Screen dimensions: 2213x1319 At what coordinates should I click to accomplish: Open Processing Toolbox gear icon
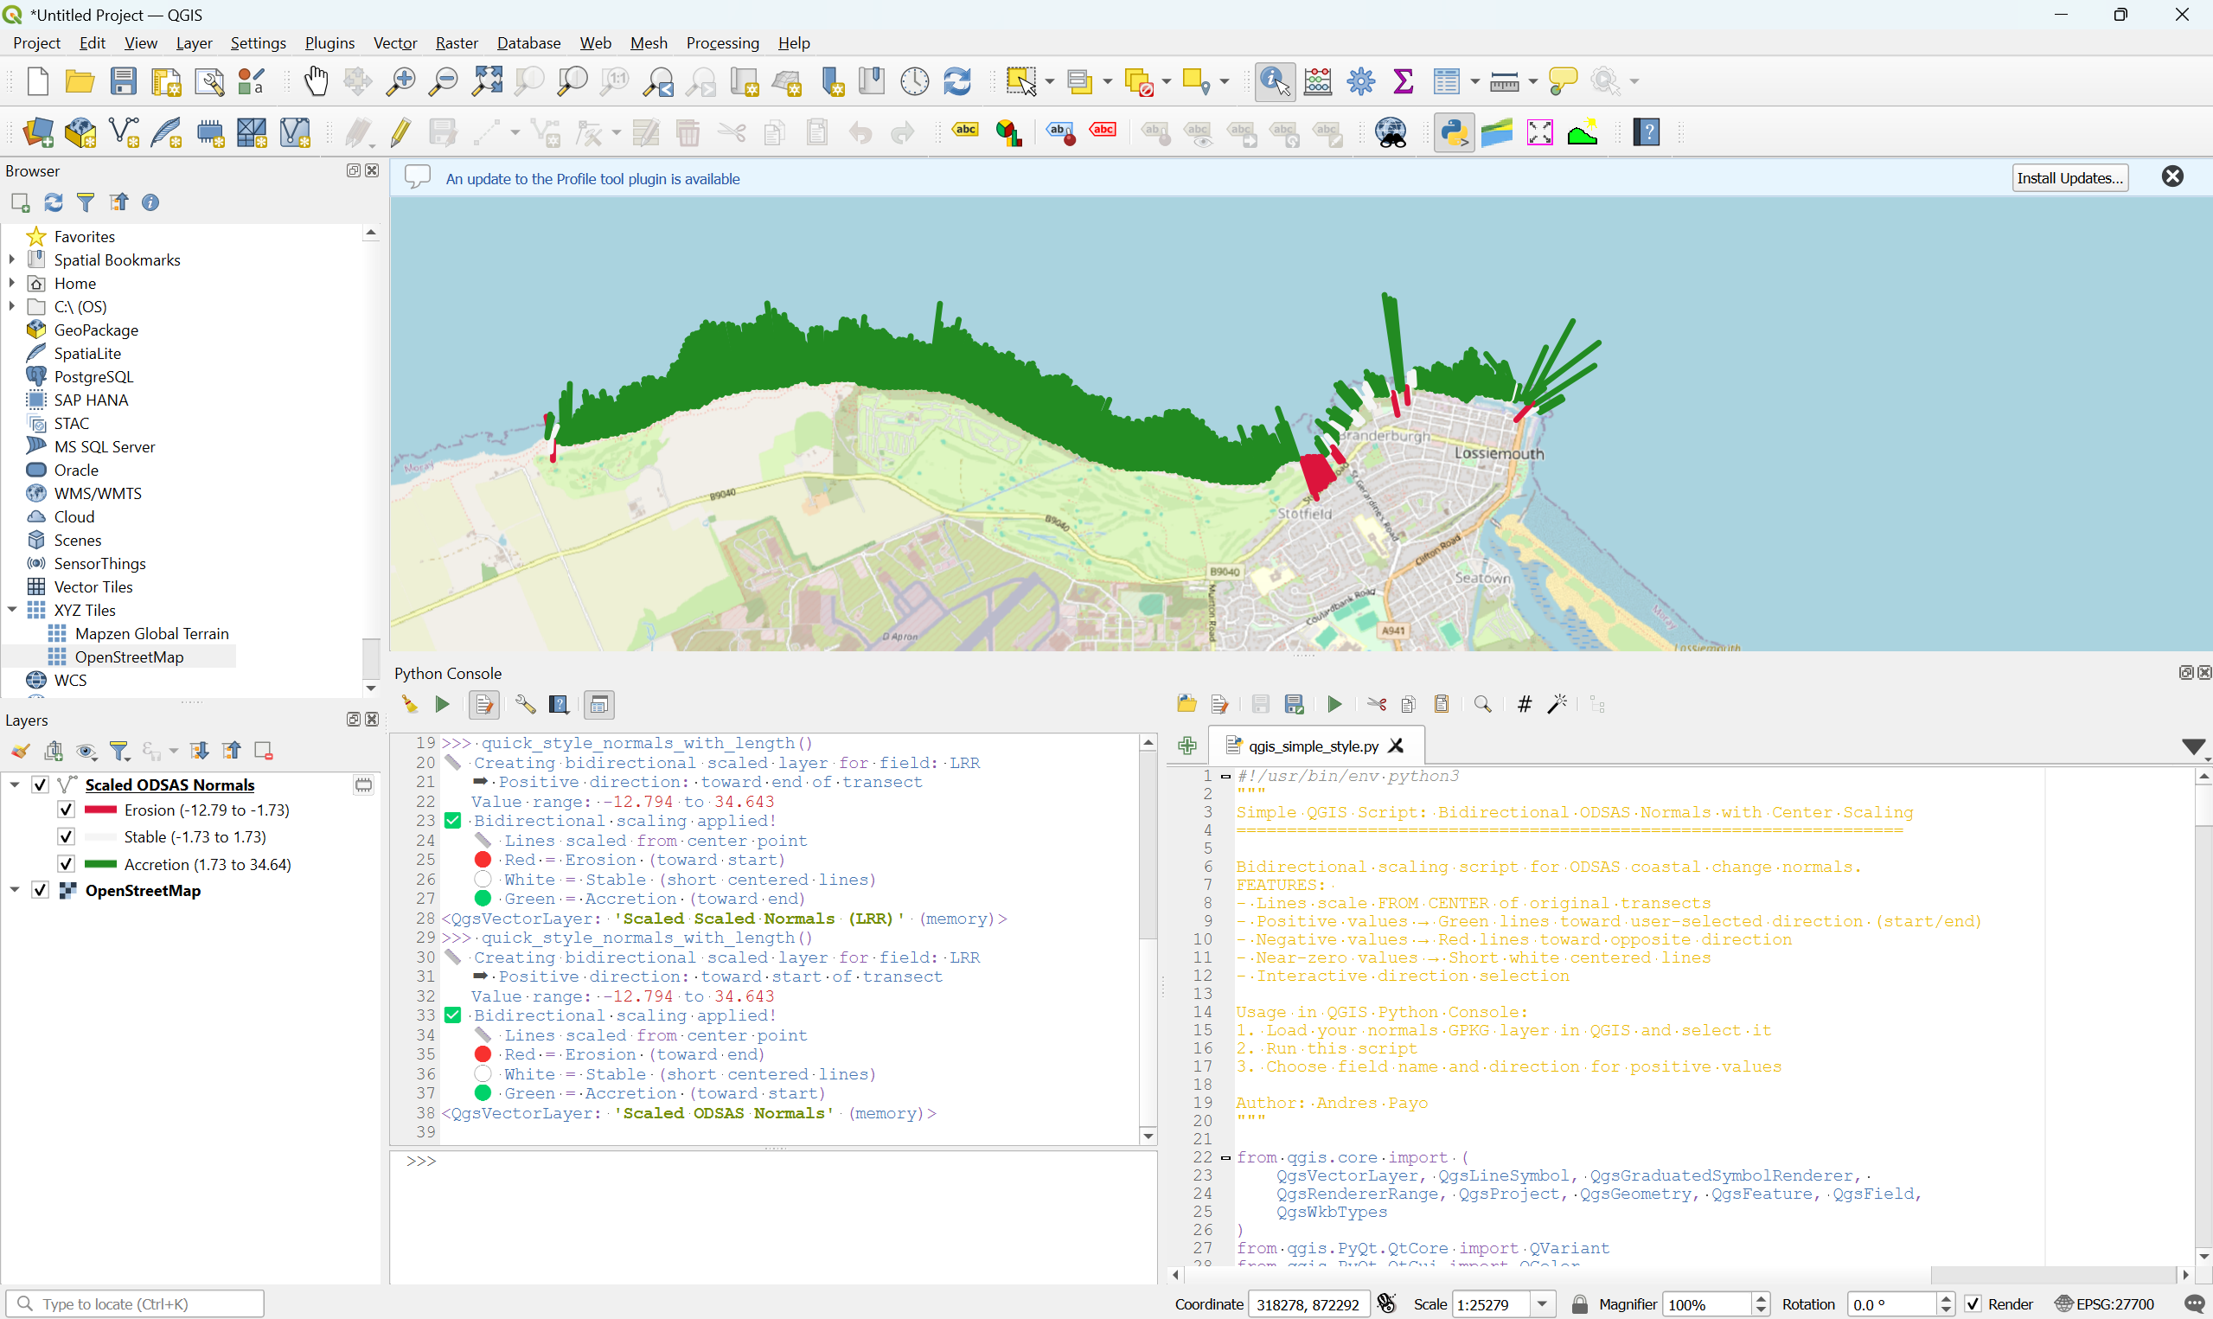(x=1360, y=82)
